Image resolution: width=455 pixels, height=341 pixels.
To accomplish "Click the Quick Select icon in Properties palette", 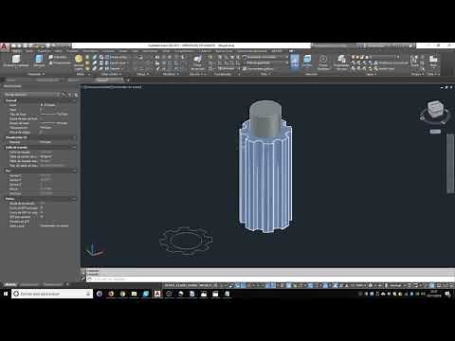I will click(76, 95).
